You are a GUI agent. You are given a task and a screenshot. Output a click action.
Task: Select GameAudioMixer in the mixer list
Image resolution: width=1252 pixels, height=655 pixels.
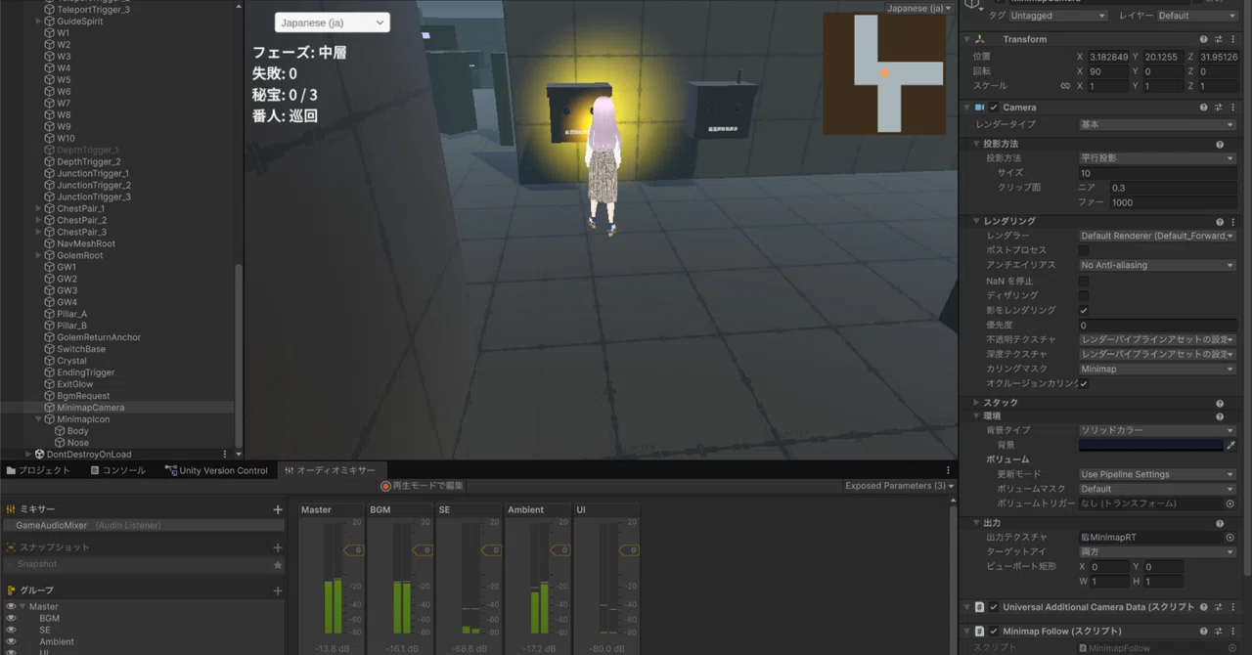click(x=142, y=525)
